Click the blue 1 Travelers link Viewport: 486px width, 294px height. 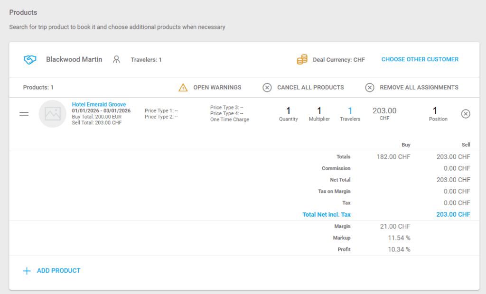pyautogui.click(x=350, y=111)
